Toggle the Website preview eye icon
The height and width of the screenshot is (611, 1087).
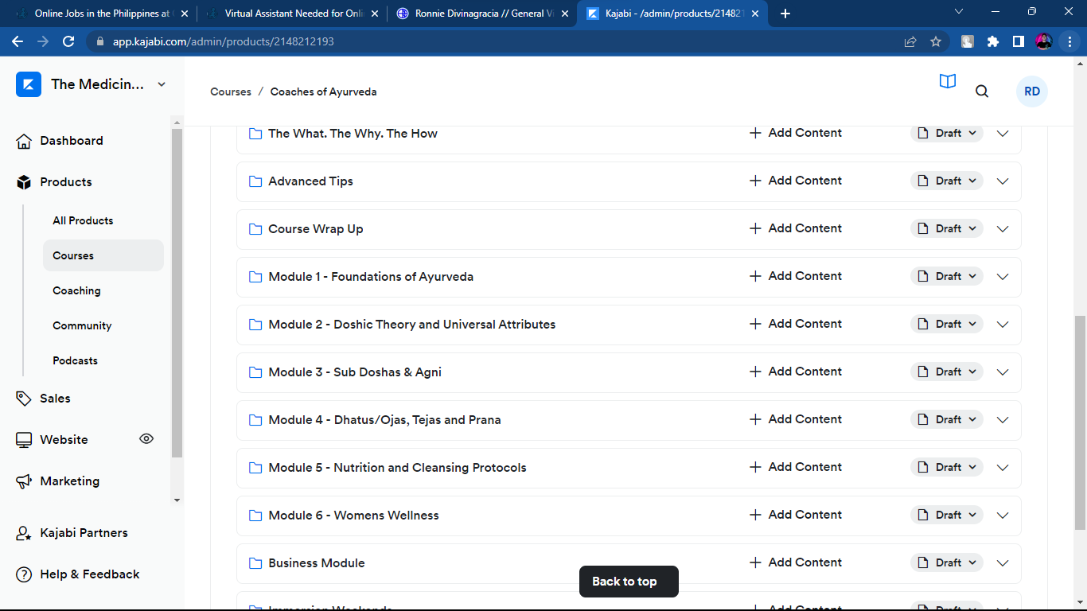click(x=146, y=438)
